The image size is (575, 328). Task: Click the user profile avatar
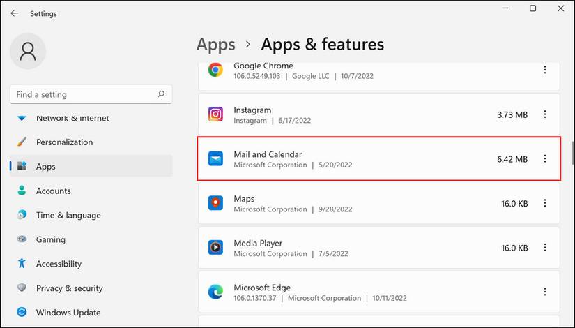[x=28, y=51]
